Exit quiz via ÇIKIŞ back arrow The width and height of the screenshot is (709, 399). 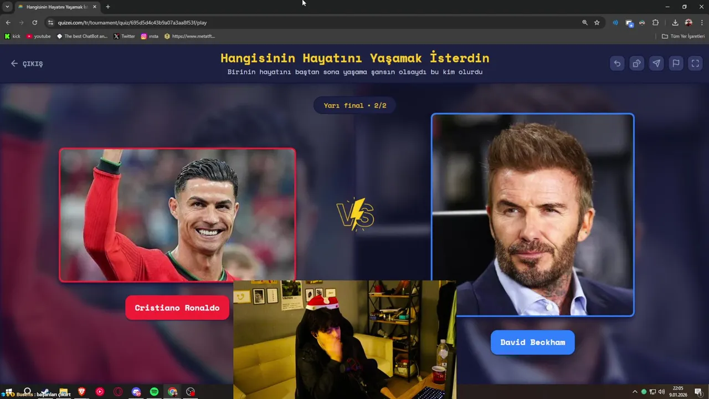point(27,64)
